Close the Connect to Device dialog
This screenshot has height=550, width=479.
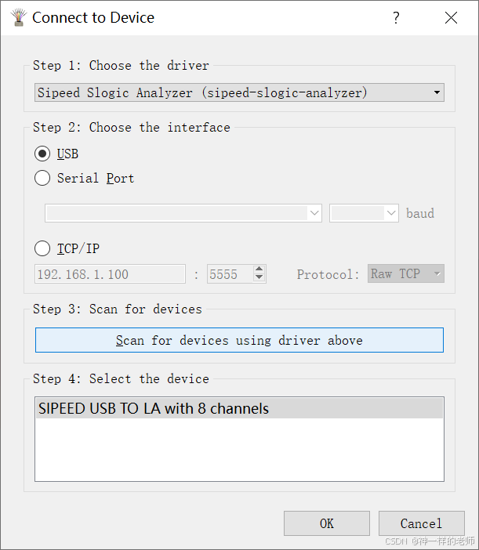(x=451, y=17)
